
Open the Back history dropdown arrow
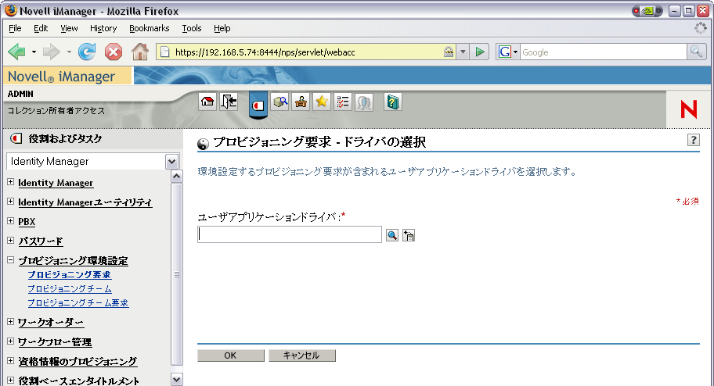34,52
